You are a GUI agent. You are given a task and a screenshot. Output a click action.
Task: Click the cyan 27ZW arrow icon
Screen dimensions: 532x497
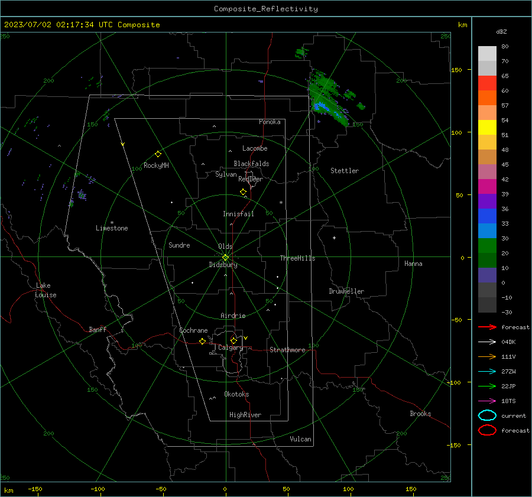coord(487,372)
